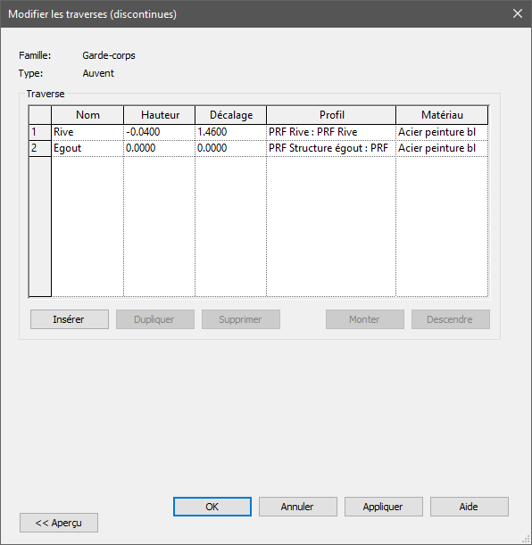Select Rive row material Acier peinture cell
This screenshot has width=532, height=545.
tap(442, 132)
